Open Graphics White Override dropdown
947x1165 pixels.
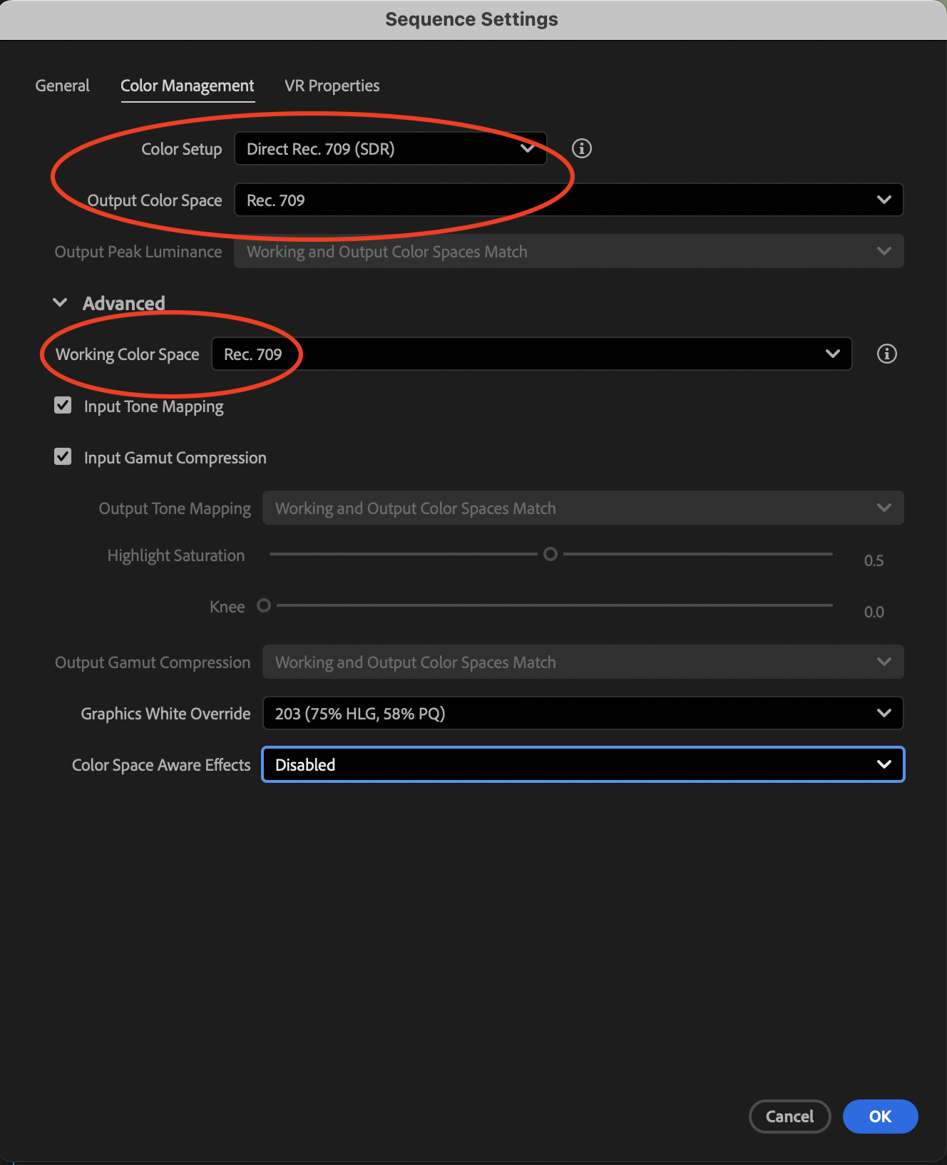(583, 713)
